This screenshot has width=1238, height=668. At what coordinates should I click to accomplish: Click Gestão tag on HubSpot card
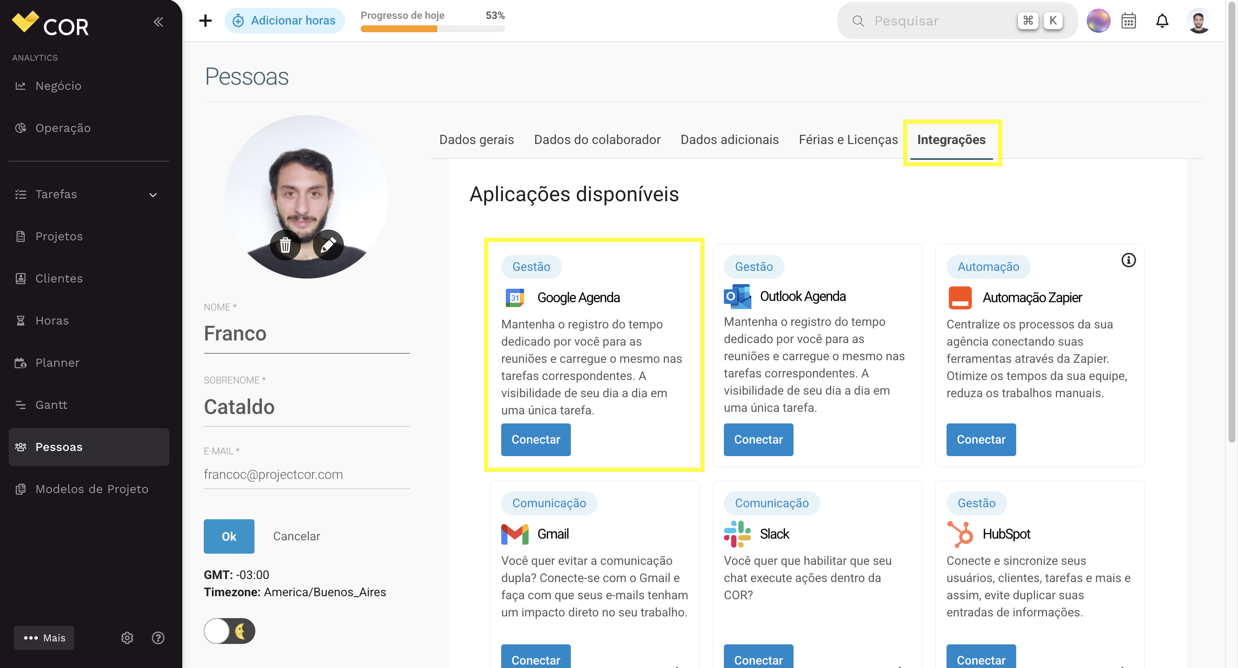pyautogui.click(x=976, y=503)
